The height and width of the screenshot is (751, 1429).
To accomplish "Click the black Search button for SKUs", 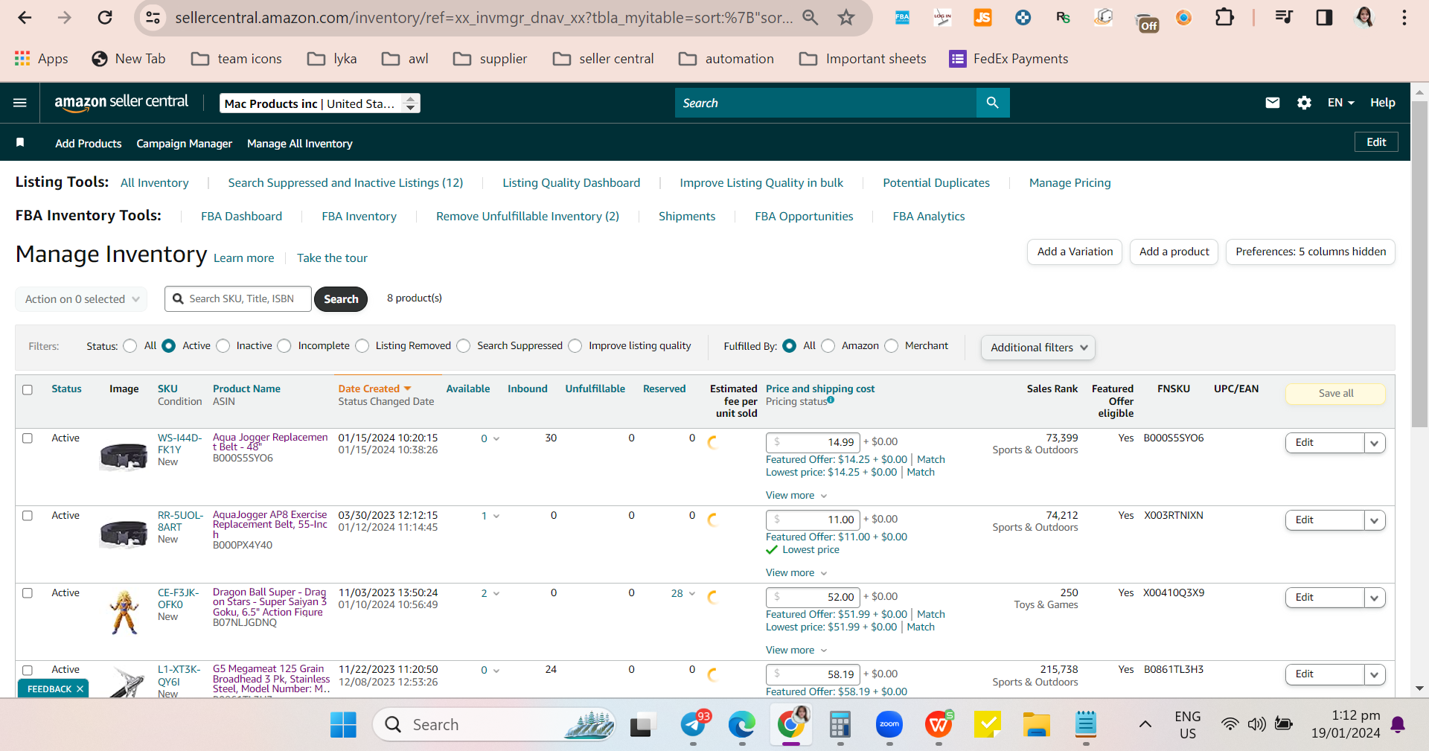I will [x=341, y=299].
